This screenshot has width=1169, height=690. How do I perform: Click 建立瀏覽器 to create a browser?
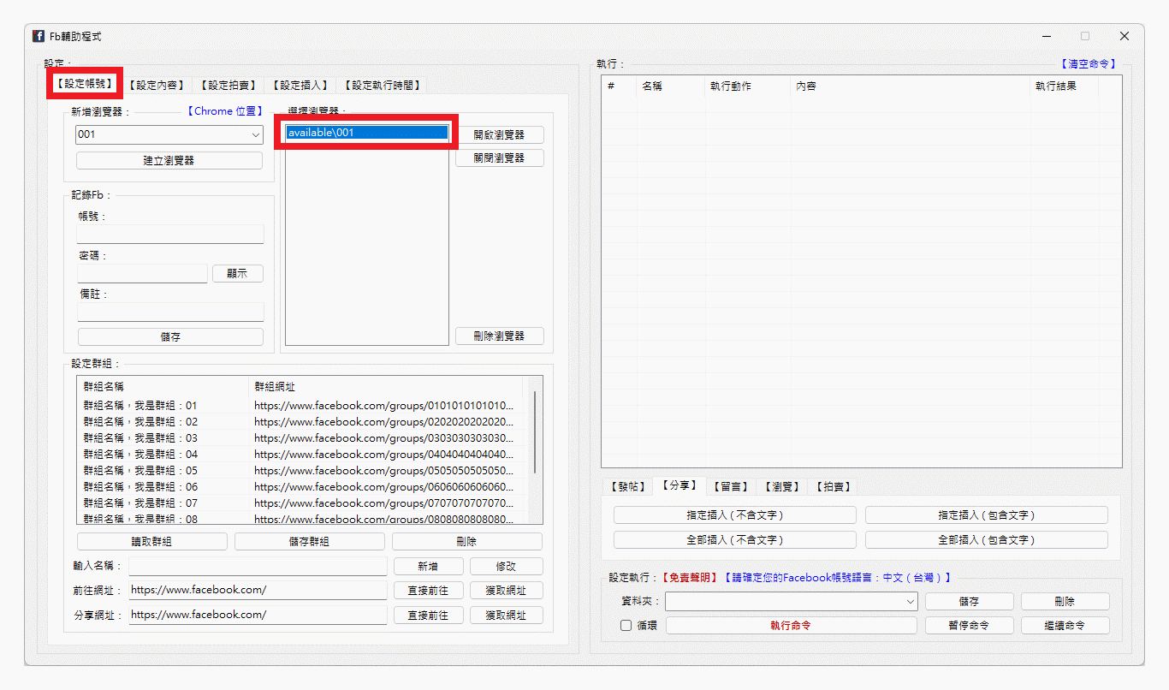coord(169,160)
